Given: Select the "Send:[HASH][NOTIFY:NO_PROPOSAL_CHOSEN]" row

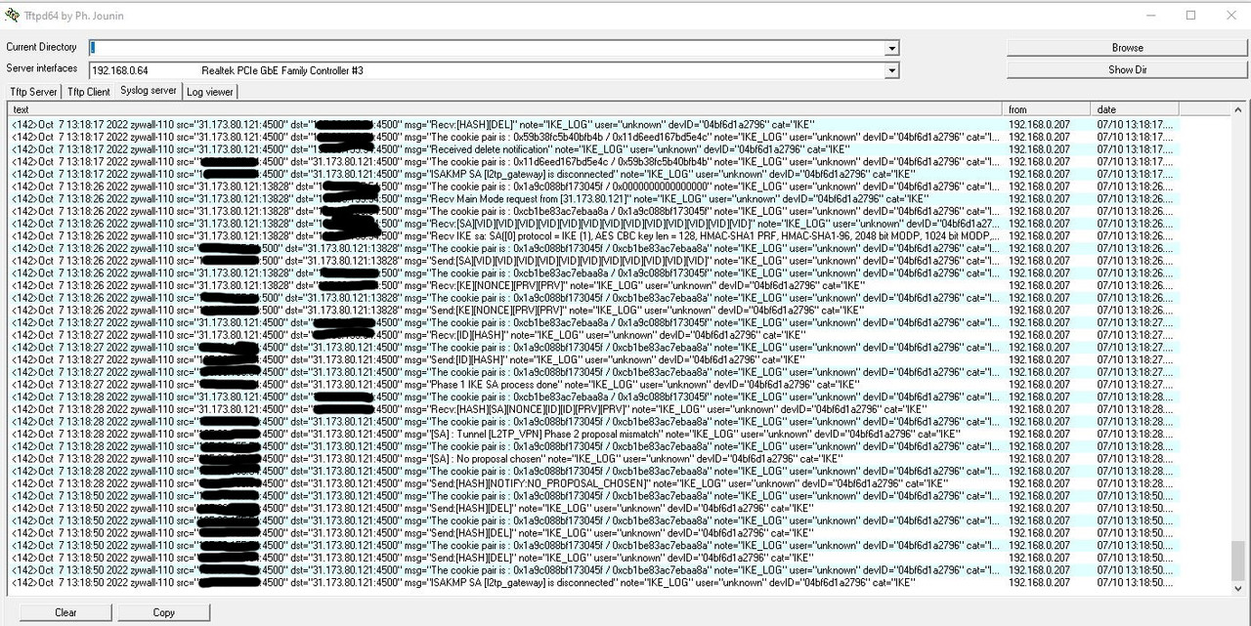Looking at the screenshot, I should point(593,483).
